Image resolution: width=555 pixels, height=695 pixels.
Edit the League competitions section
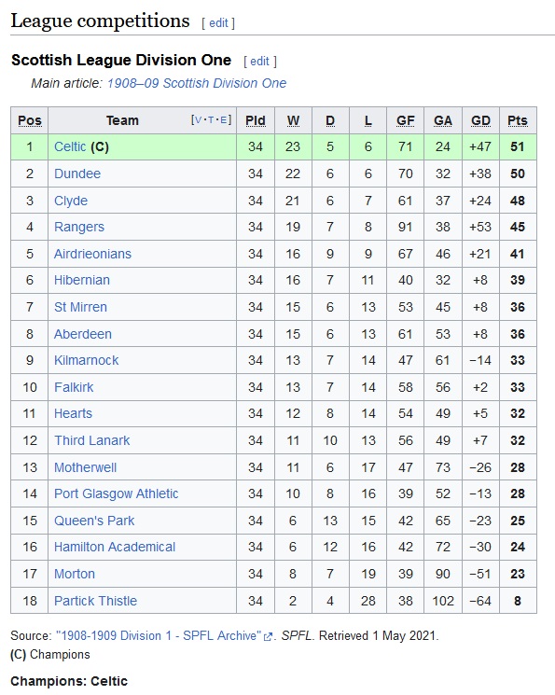tap(218, 23)
